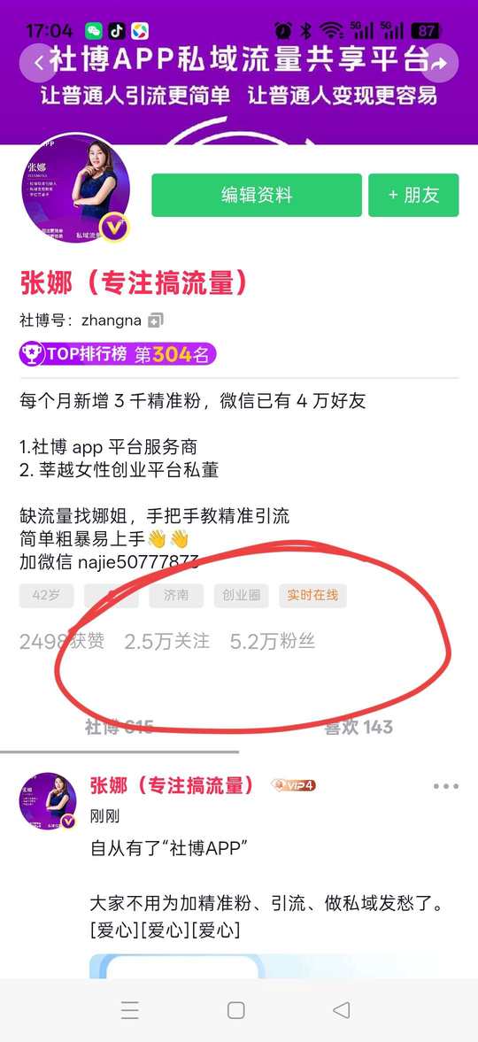Open the large profile avatar photo
The width and height of the screenshot is (478, 1042).
pos(75,189)
